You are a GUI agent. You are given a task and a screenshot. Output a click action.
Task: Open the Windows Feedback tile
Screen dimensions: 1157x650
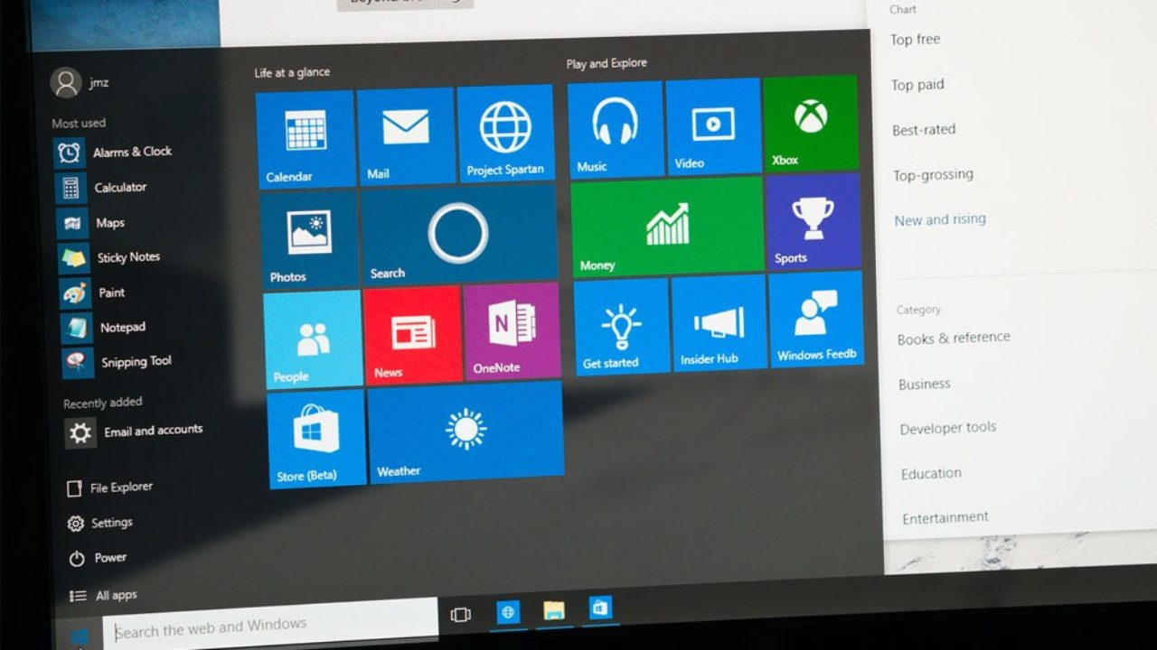(816, 319)
